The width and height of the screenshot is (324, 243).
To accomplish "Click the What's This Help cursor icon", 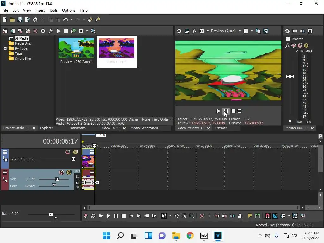I will 98,20.
